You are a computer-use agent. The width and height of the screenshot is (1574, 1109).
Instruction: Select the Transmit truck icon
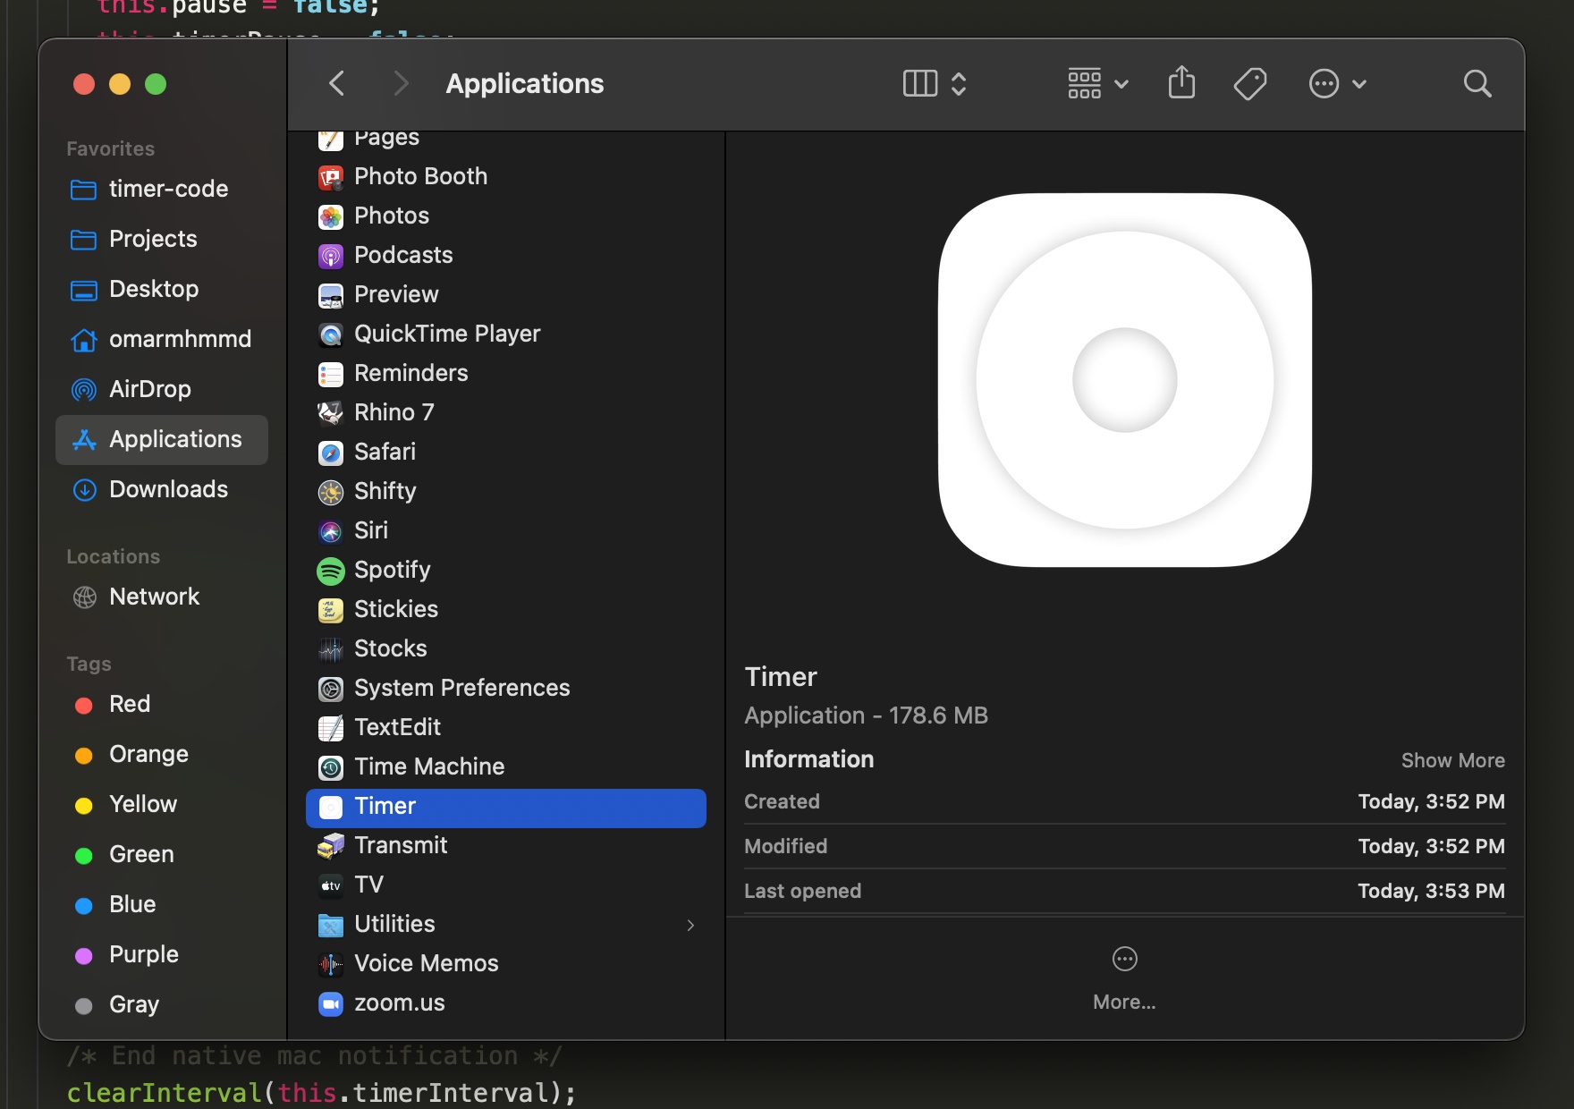click(x=331, y=846)
